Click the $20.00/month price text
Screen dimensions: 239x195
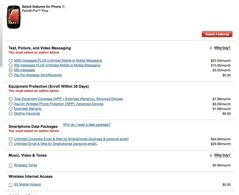point(221,61)
